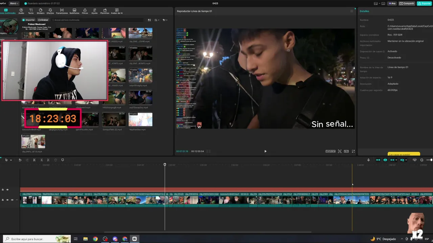433x243 pixels.
Task: Open Google Chrome from the taskbar
Action: (x=95, y=239)
